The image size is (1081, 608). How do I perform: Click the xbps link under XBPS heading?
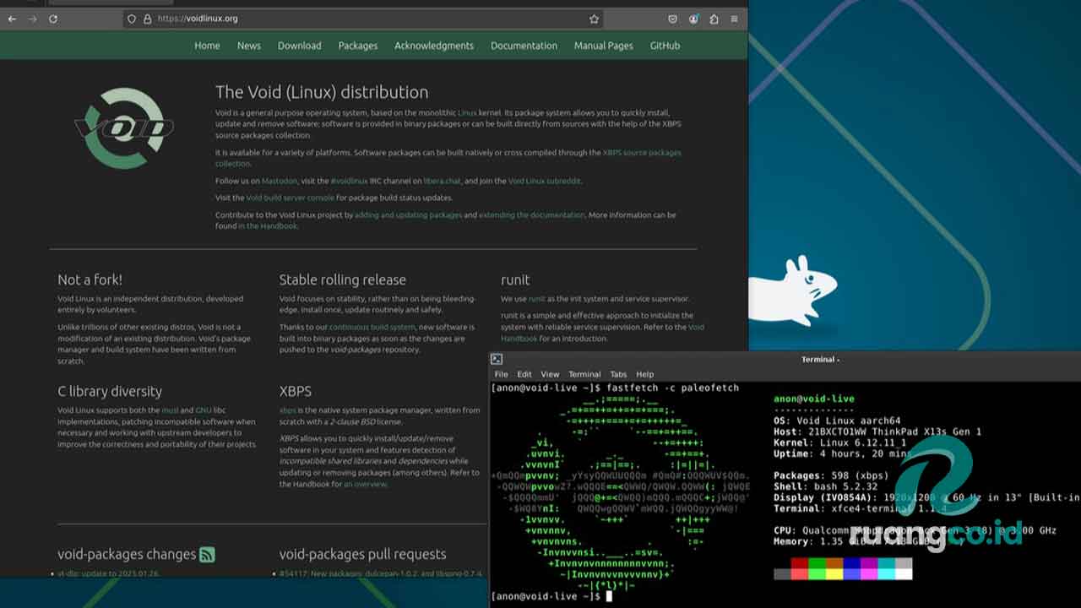click(287, 410)
